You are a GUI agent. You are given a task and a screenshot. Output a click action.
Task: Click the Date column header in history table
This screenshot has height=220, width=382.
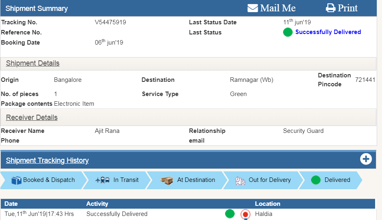click(11, 204)
